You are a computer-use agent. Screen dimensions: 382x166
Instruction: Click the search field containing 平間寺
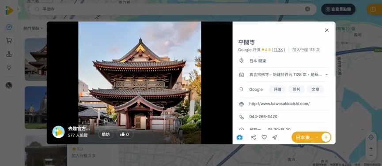click(x=173, y=9)
